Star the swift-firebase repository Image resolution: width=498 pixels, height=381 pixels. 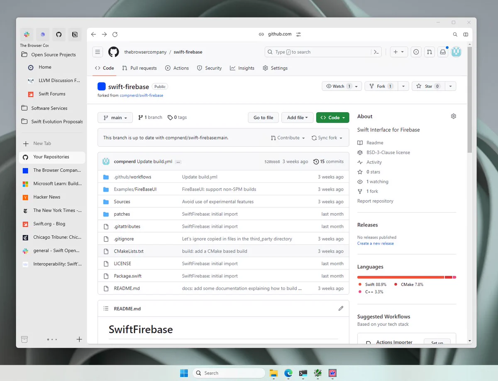pos(428,86)
